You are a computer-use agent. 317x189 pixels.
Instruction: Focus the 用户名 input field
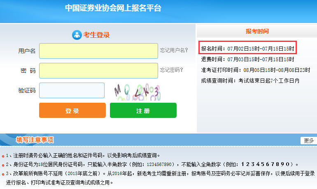(98, 51)
